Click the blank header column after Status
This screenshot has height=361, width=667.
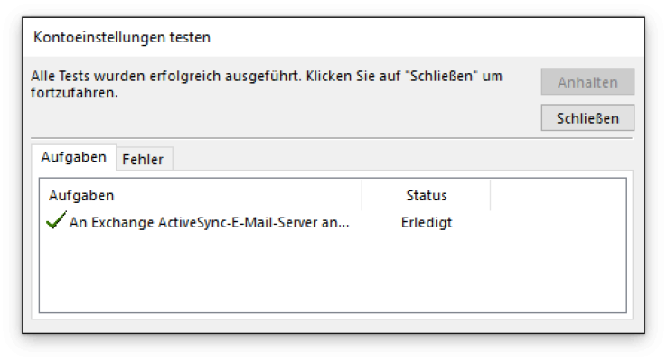(559, 195)
